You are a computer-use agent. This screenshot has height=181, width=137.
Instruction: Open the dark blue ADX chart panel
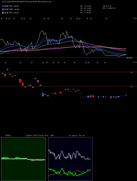coord(70,159)
